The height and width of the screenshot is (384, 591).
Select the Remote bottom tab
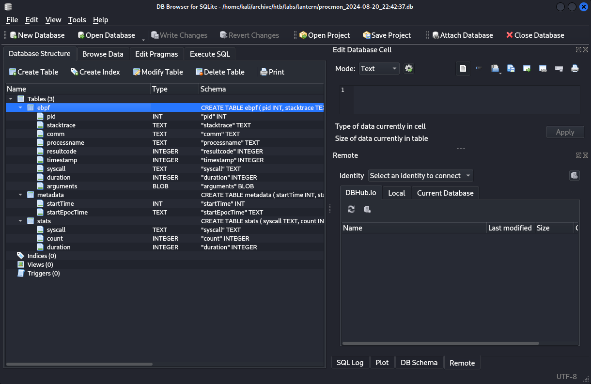click(x=462, y=363)
